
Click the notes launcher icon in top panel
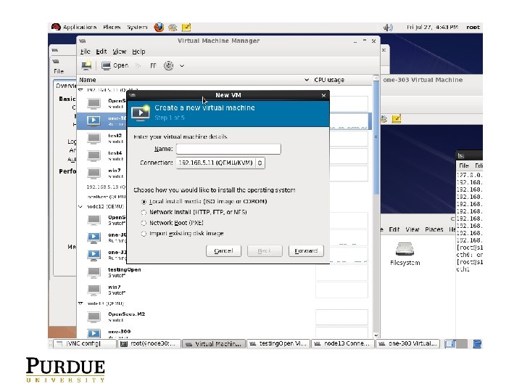click(186, 28)
